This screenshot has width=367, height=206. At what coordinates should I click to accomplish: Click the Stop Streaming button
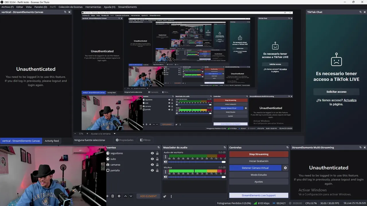click(259, 154)
